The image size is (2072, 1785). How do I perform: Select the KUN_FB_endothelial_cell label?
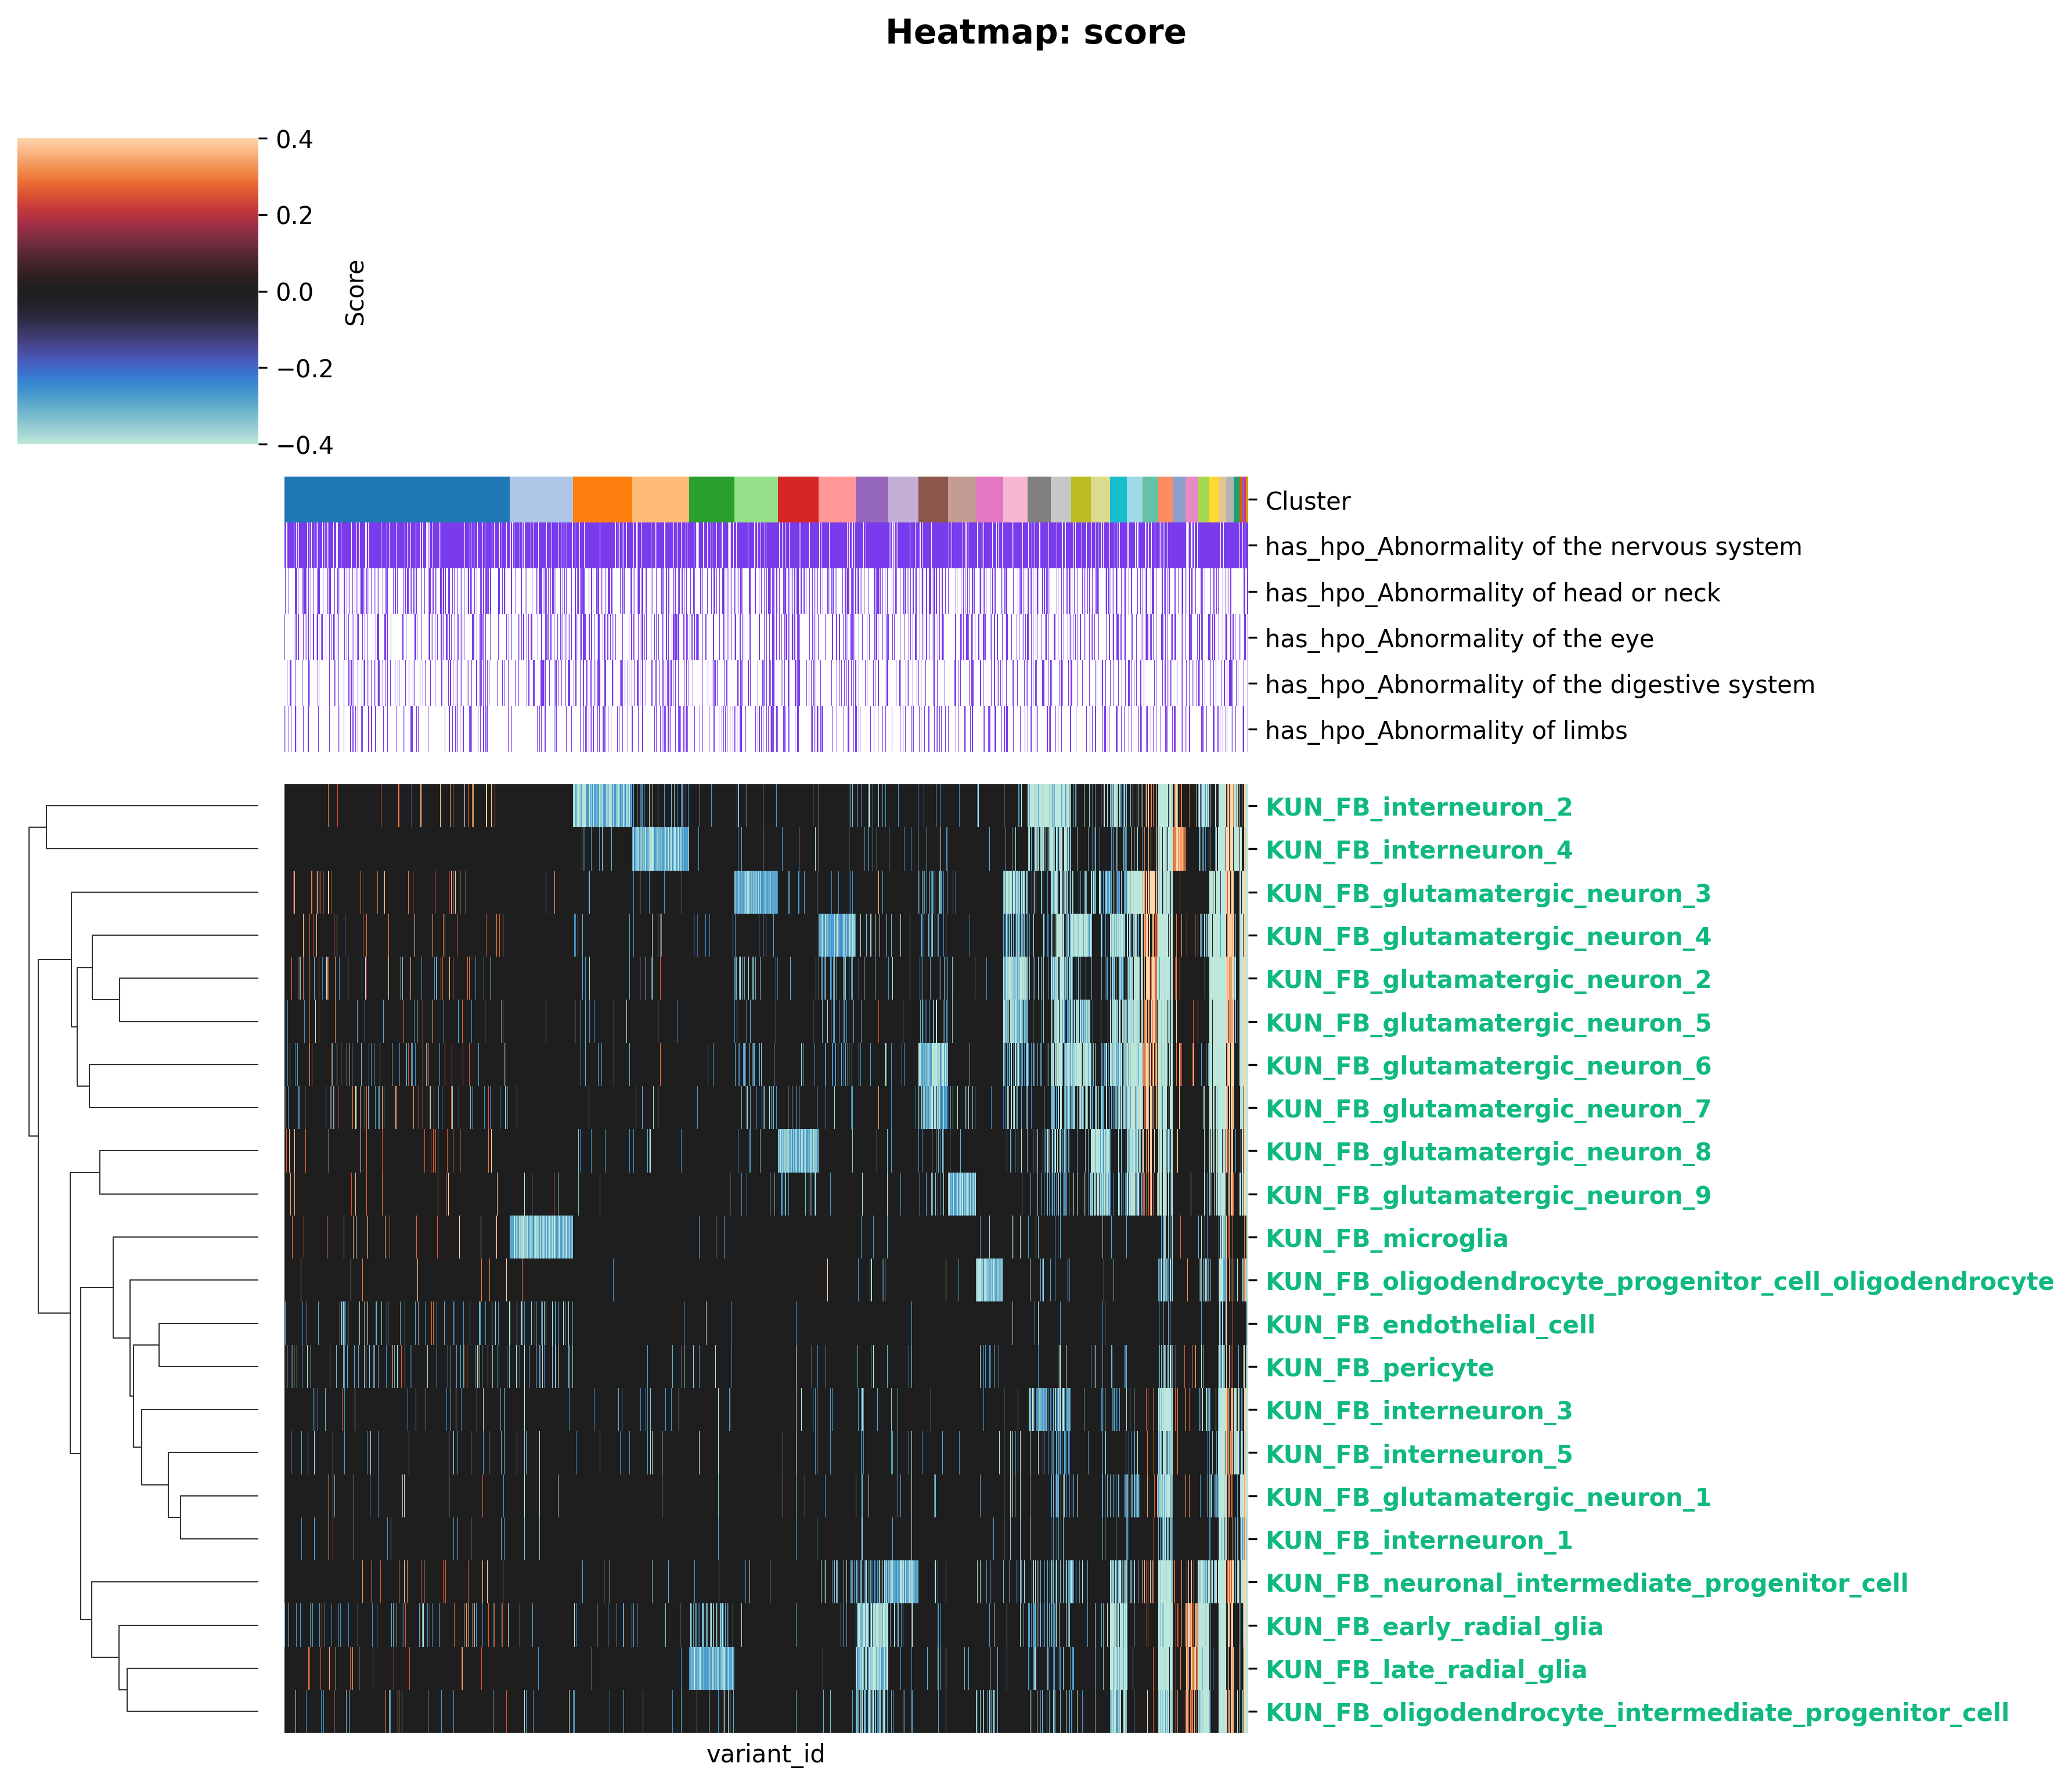(x=1429, y=1325)
